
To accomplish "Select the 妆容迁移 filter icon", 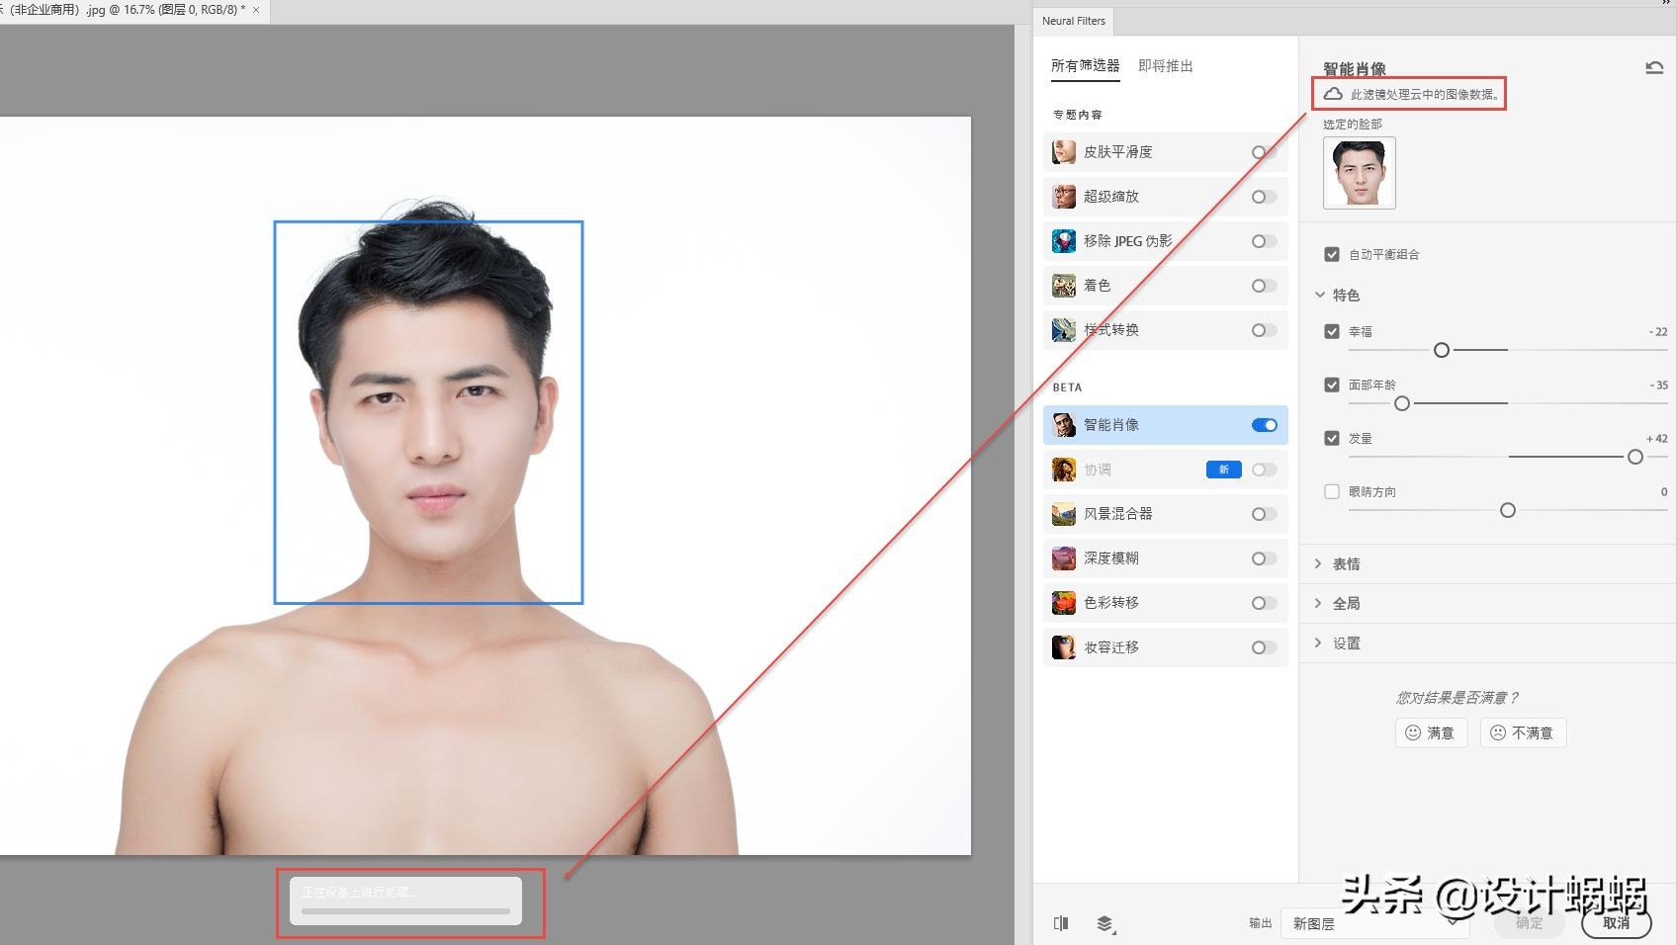I will point(1063,646).
